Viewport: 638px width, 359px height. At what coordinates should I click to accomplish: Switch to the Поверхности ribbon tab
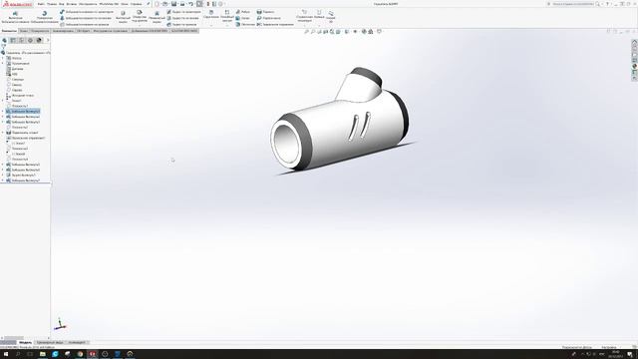(x=40, y=31)
